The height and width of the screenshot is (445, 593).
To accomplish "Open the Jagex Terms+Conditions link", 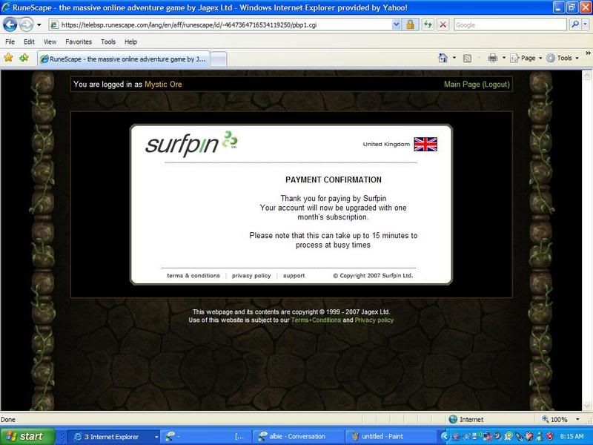I will coord(316,320).
